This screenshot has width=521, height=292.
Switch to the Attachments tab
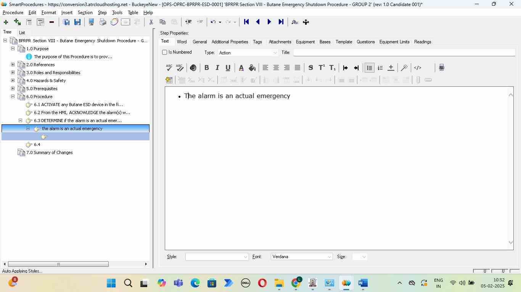280,42
